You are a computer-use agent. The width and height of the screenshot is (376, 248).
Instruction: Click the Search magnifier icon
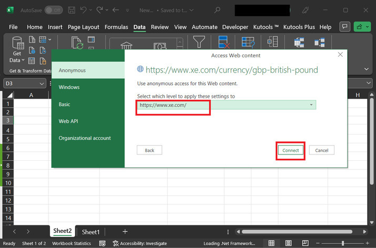[217, 10]
